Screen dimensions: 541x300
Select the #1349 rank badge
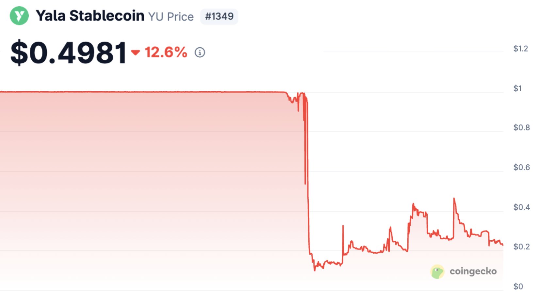click(x=219, y=16)
